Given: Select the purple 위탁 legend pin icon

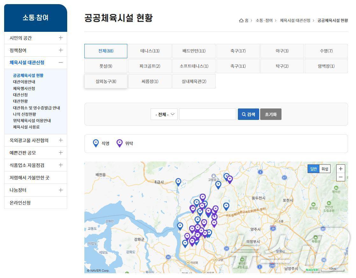Looking at the screenshot, I should (x=120, y=143).
